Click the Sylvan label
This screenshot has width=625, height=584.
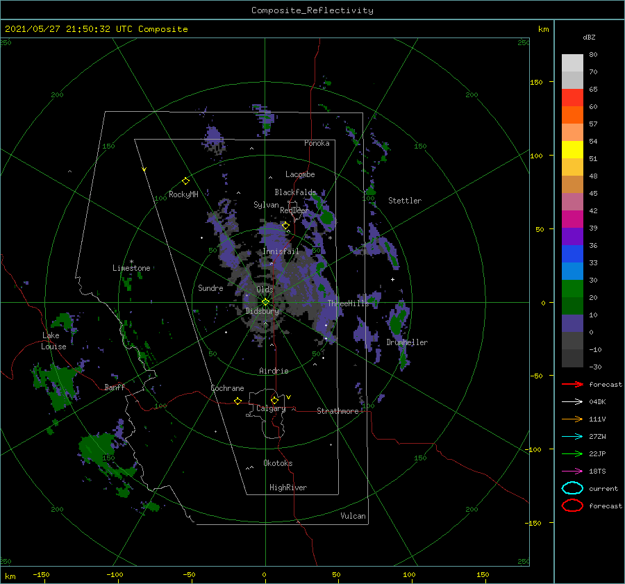click(x=266, y=205)
